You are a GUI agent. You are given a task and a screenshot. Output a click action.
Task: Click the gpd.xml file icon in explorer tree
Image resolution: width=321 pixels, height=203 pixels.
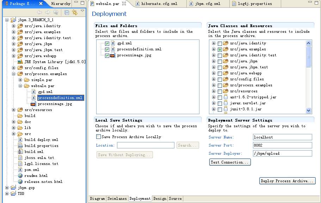point(33,92)
